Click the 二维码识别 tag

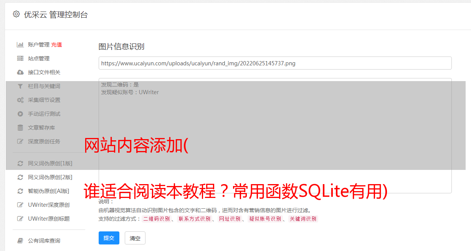point(156,219)
